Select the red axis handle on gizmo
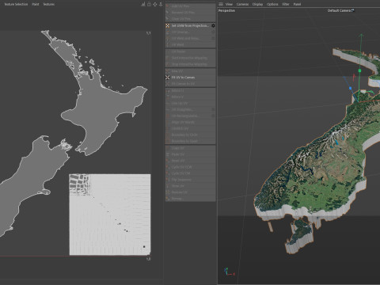This screenshot has width=380, height=285. [354, 78]
